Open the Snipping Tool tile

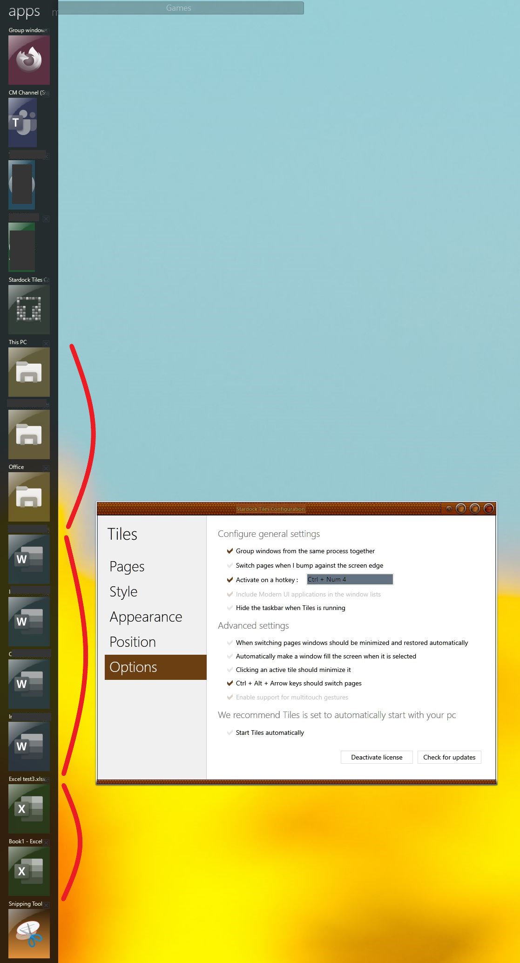pos(29,934)
